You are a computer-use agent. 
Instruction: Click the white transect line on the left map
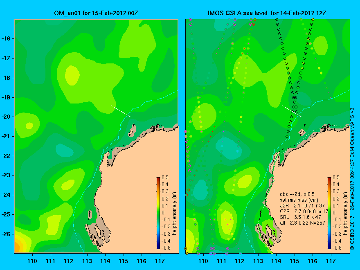click(121, 111)
